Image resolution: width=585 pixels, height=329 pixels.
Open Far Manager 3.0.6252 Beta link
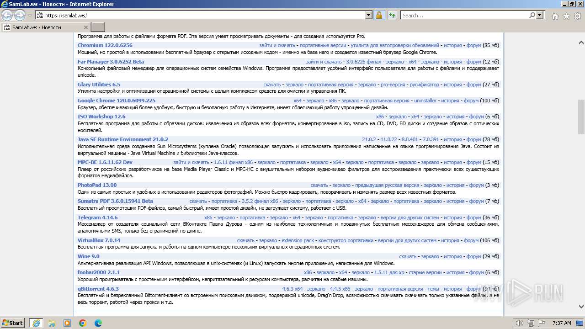(111, 62)
